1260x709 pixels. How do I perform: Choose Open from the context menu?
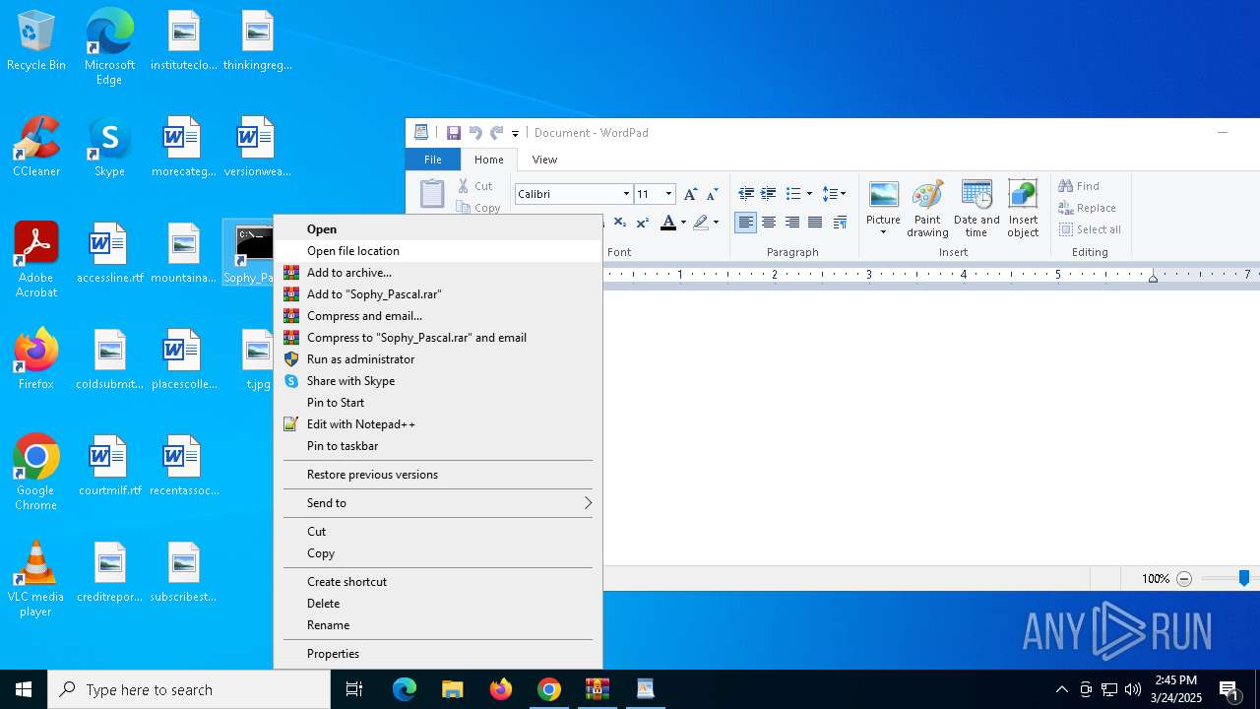[438, 229]
